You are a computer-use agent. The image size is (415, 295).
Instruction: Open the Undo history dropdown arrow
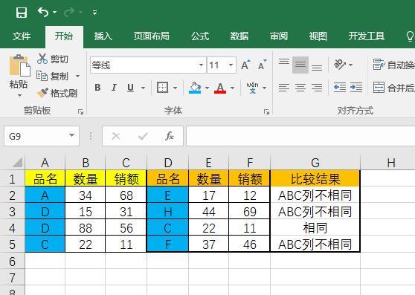[x=55, y=13]
